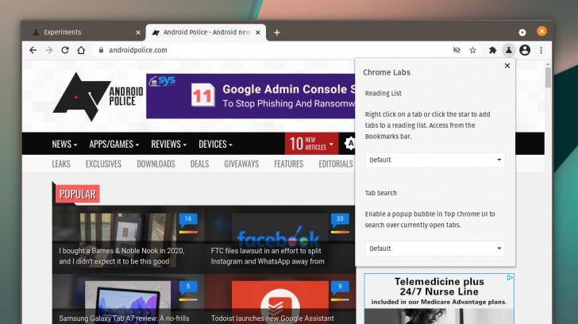This screenshot has height=324, width=578.
Task: Open the Barnes & Noble Nook article
Action: pyautogui.click(x=121, y=256)
